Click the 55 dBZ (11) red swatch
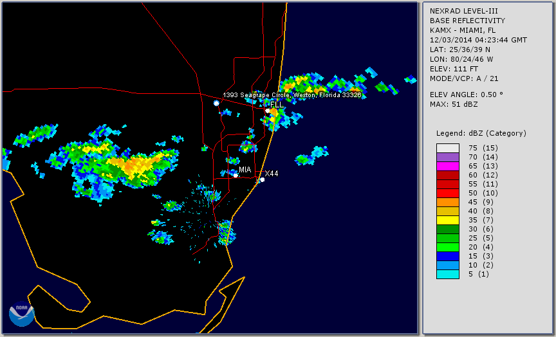Image resolution: width=556 pixels, height=337 pixels. [x=448, y=185]
